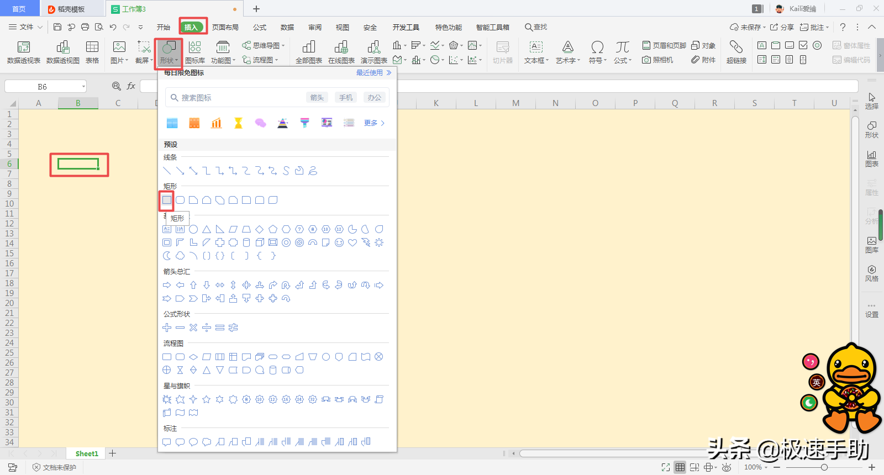
Task: Expand the 形状 shapes dropdown
Action: click(x=169, y=60)
